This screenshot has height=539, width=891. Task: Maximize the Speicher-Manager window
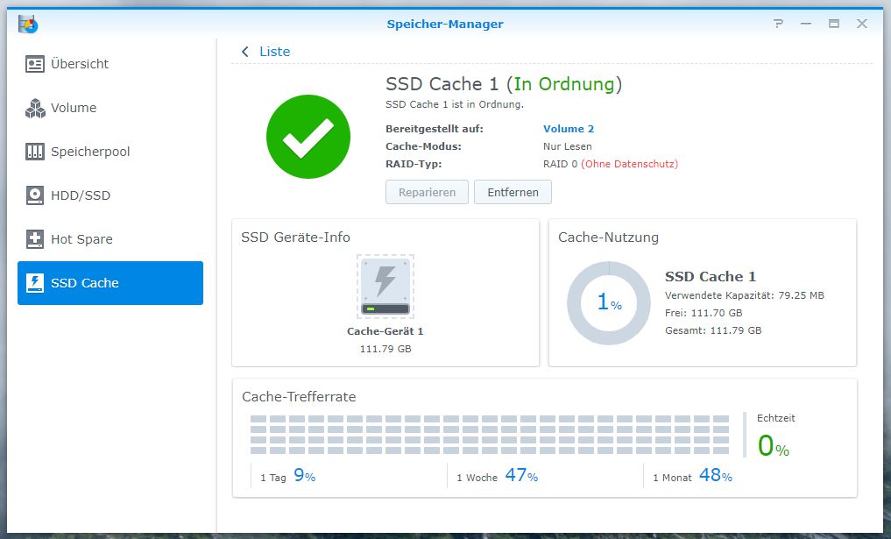click(x=833, y=24)
